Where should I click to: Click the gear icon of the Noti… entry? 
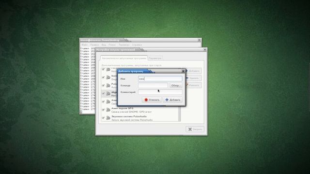coord(108,77)
